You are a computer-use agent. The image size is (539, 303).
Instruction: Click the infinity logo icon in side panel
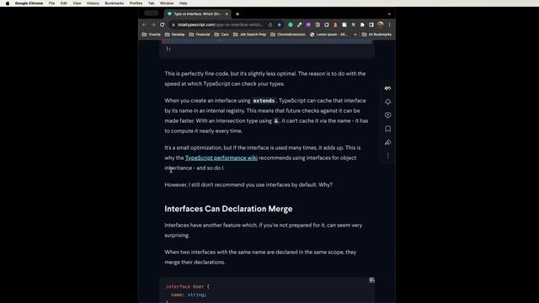pyautogui.click(x=387, y=88)
